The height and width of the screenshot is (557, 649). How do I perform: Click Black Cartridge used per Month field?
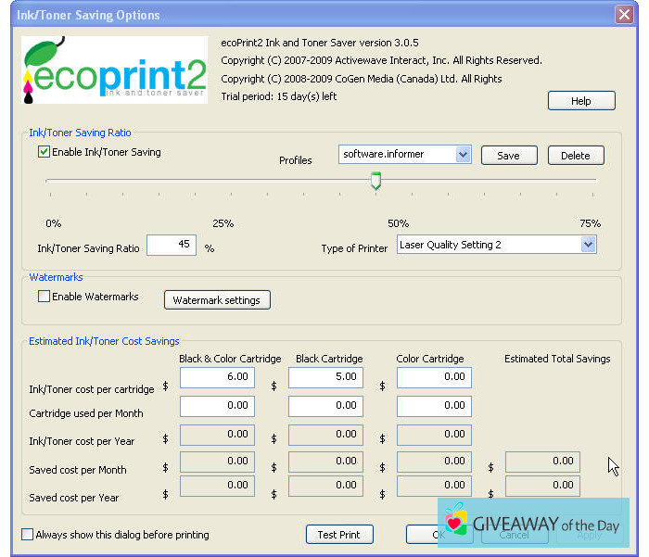pos(325,406)
